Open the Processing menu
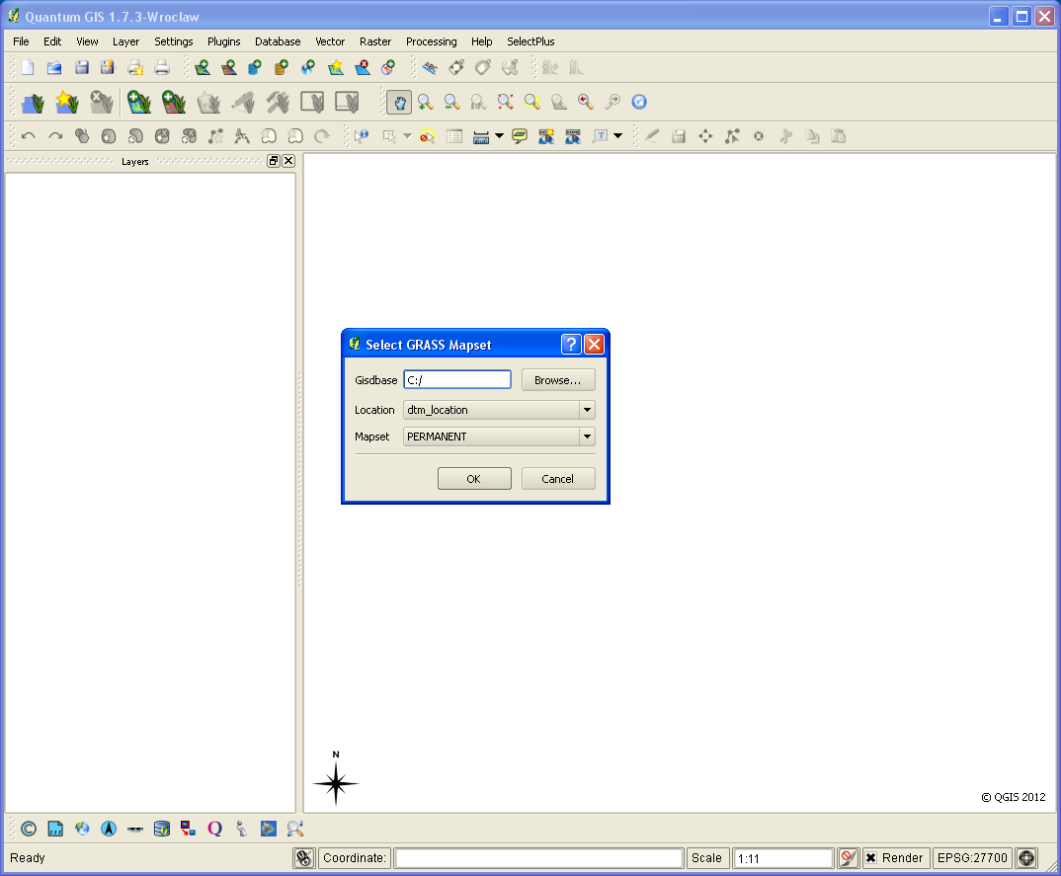1061x876 pixels. [x=432, y=41]
